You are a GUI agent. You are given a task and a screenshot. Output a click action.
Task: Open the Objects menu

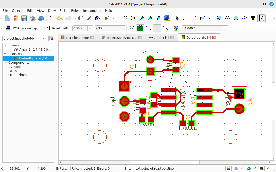click(x=17, y=10)
